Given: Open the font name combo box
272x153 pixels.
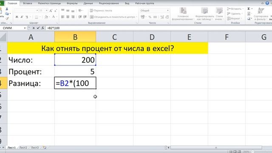Looking at the screenshot, I should click(x=26, y=11).
